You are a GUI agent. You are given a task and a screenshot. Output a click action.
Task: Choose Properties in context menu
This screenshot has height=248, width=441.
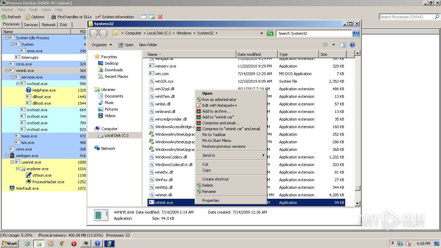click(231, 200)
